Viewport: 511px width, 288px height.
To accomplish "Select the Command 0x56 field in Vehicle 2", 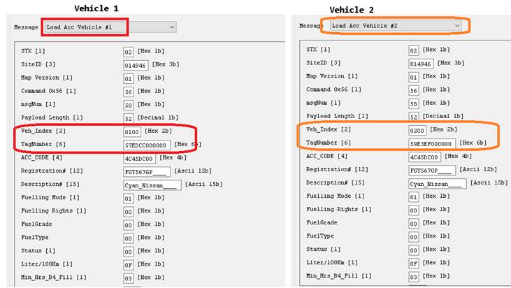I will (x=414, y=90).
